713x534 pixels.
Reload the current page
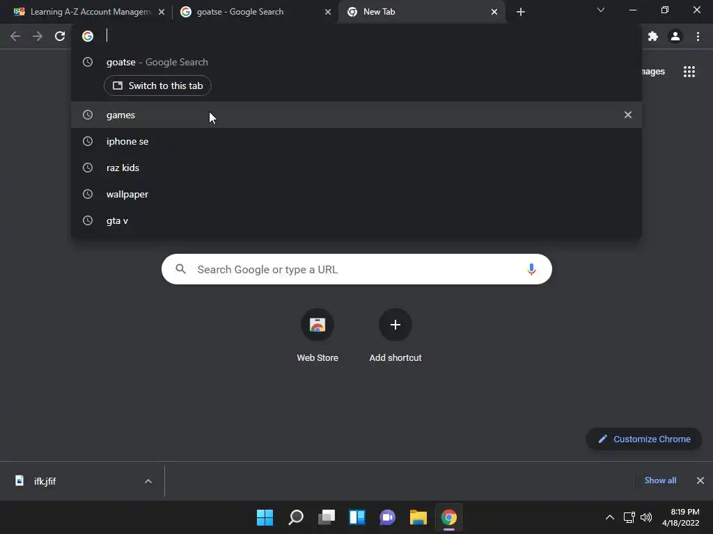(60, 36)
